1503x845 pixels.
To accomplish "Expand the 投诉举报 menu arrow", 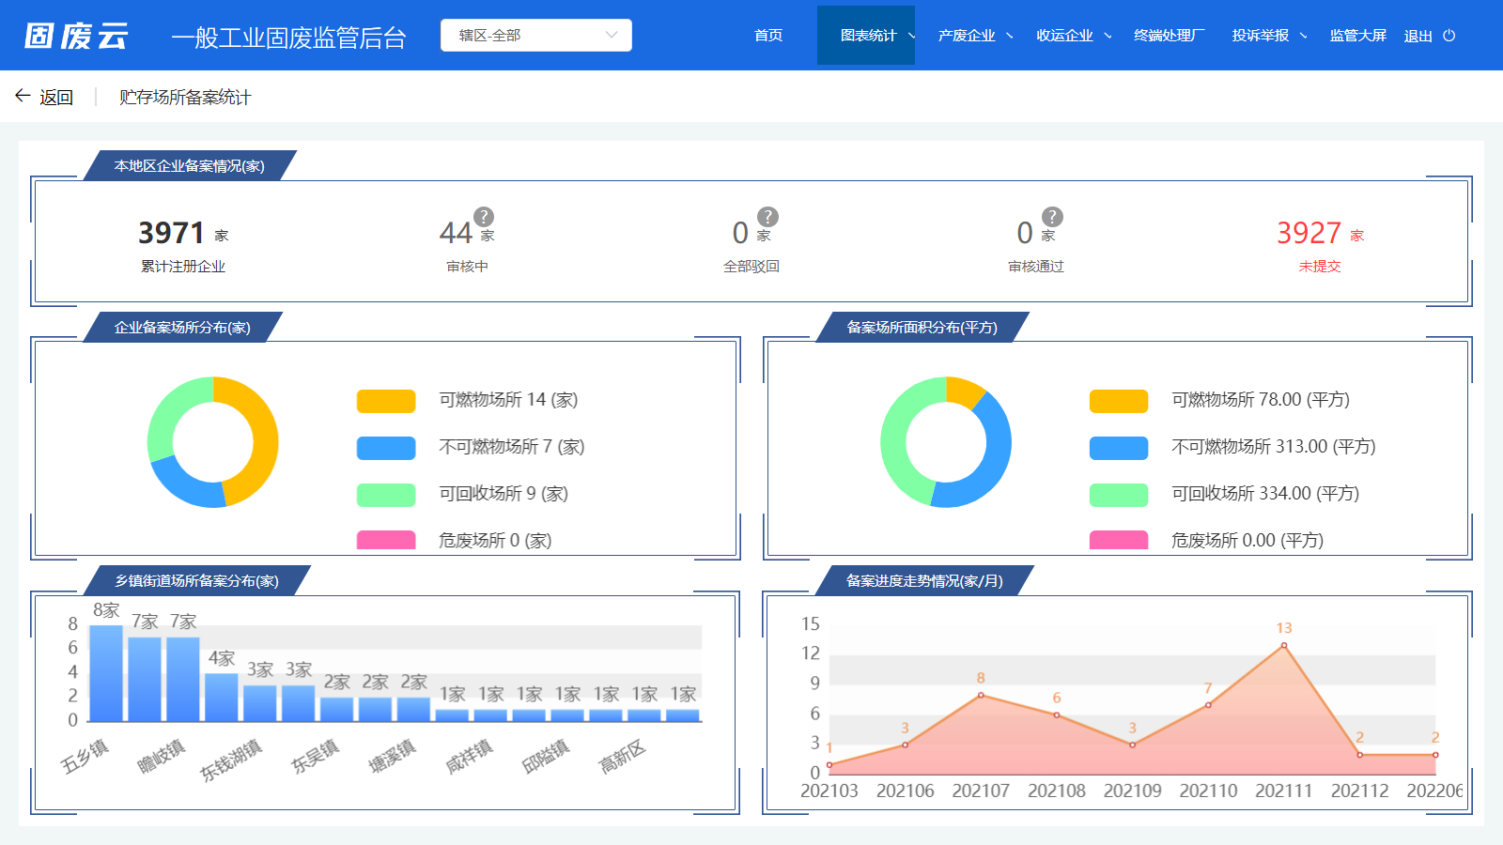I will point(1303,36).
